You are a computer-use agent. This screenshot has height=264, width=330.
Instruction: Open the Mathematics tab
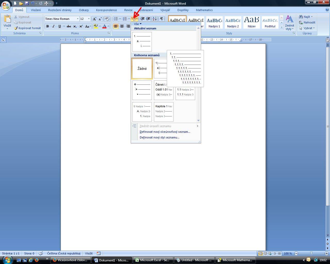click(204, 10)
